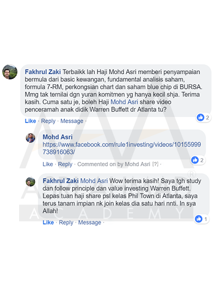Open Fakhrul Zaki's name in the top comment

point(43,72)
